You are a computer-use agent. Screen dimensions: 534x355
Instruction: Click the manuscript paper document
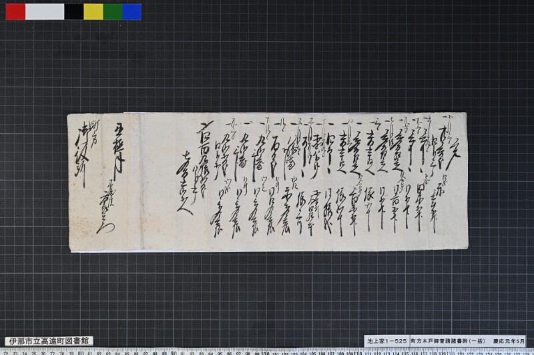coord(268,182)
